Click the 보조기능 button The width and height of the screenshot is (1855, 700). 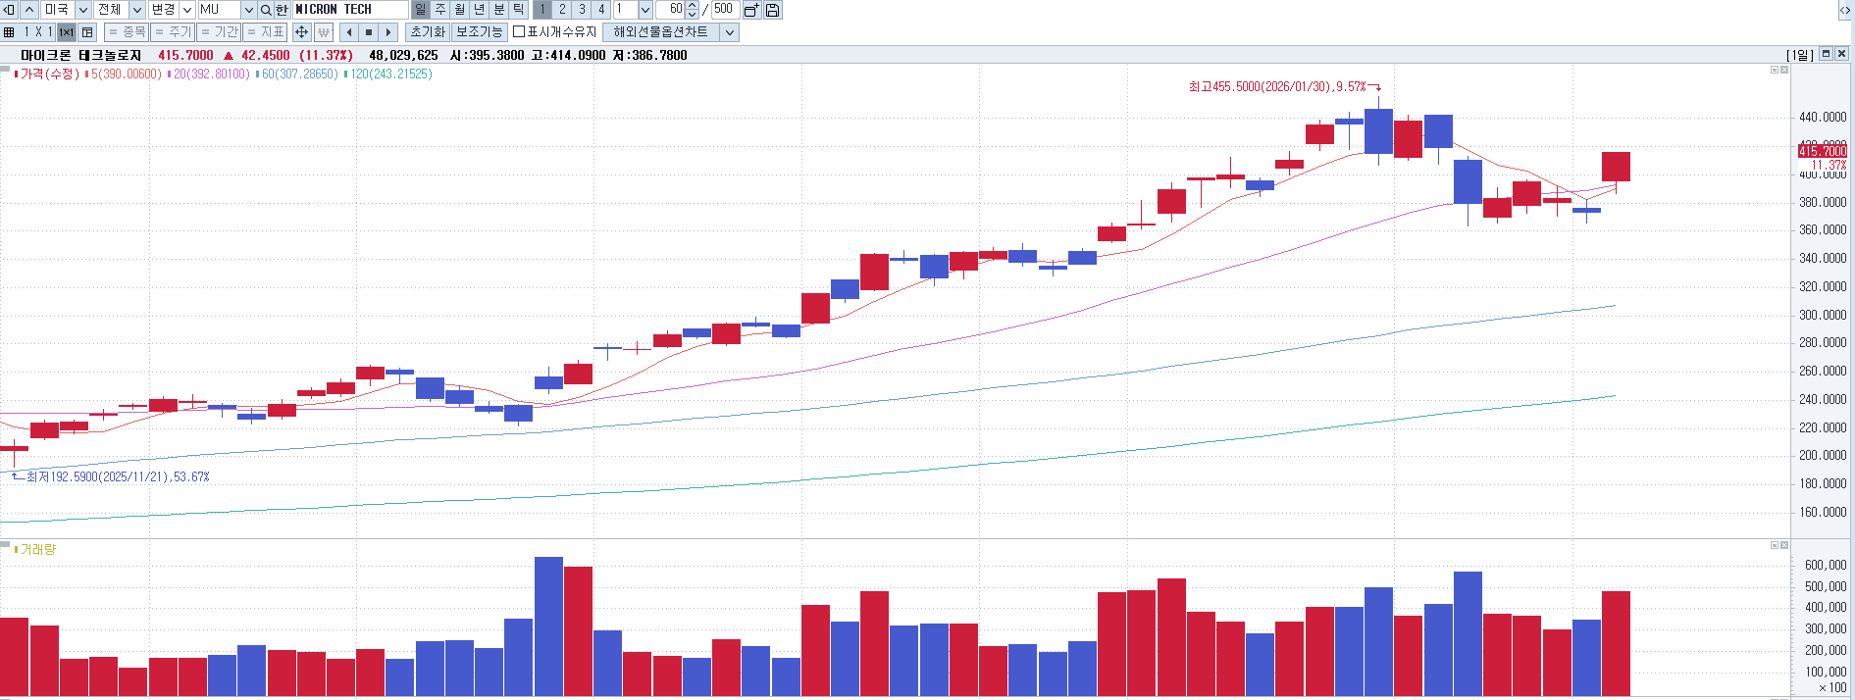[x=478, y=32]
